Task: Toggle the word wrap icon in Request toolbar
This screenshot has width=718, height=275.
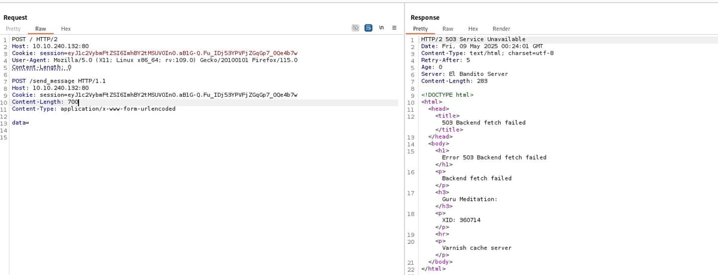Action: [369, 28]
